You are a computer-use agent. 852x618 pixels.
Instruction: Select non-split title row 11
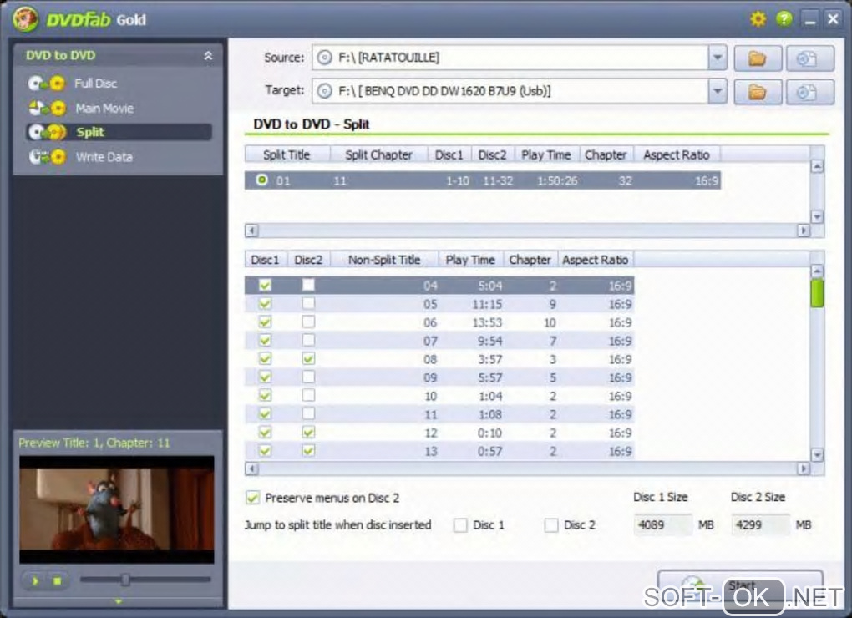(439, 414)
